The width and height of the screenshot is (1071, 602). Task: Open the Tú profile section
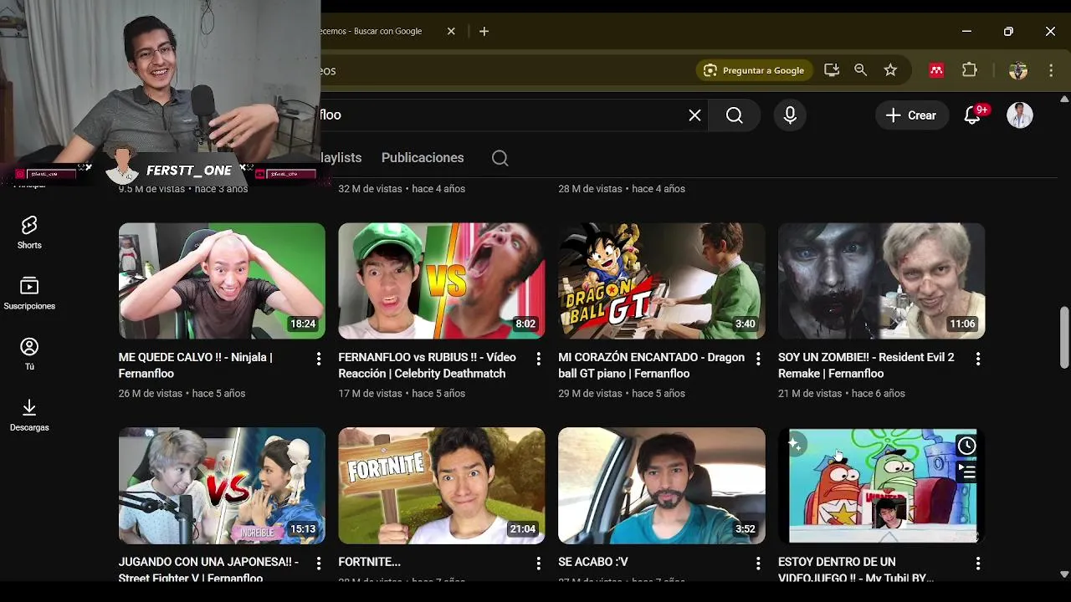coord(29,355)
